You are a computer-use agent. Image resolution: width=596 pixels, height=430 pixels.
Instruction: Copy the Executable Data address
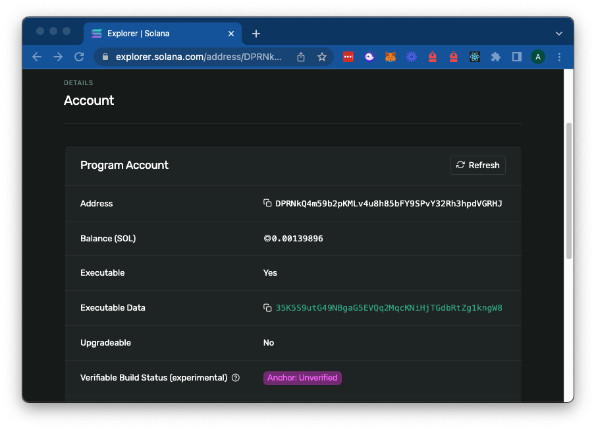point(267,308)
